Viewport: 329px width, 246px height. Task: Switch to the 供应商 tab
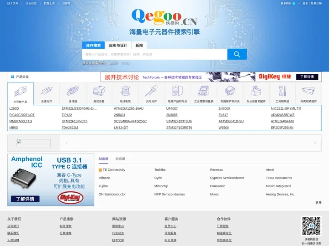pyautogui.click(x=120, y=159)
